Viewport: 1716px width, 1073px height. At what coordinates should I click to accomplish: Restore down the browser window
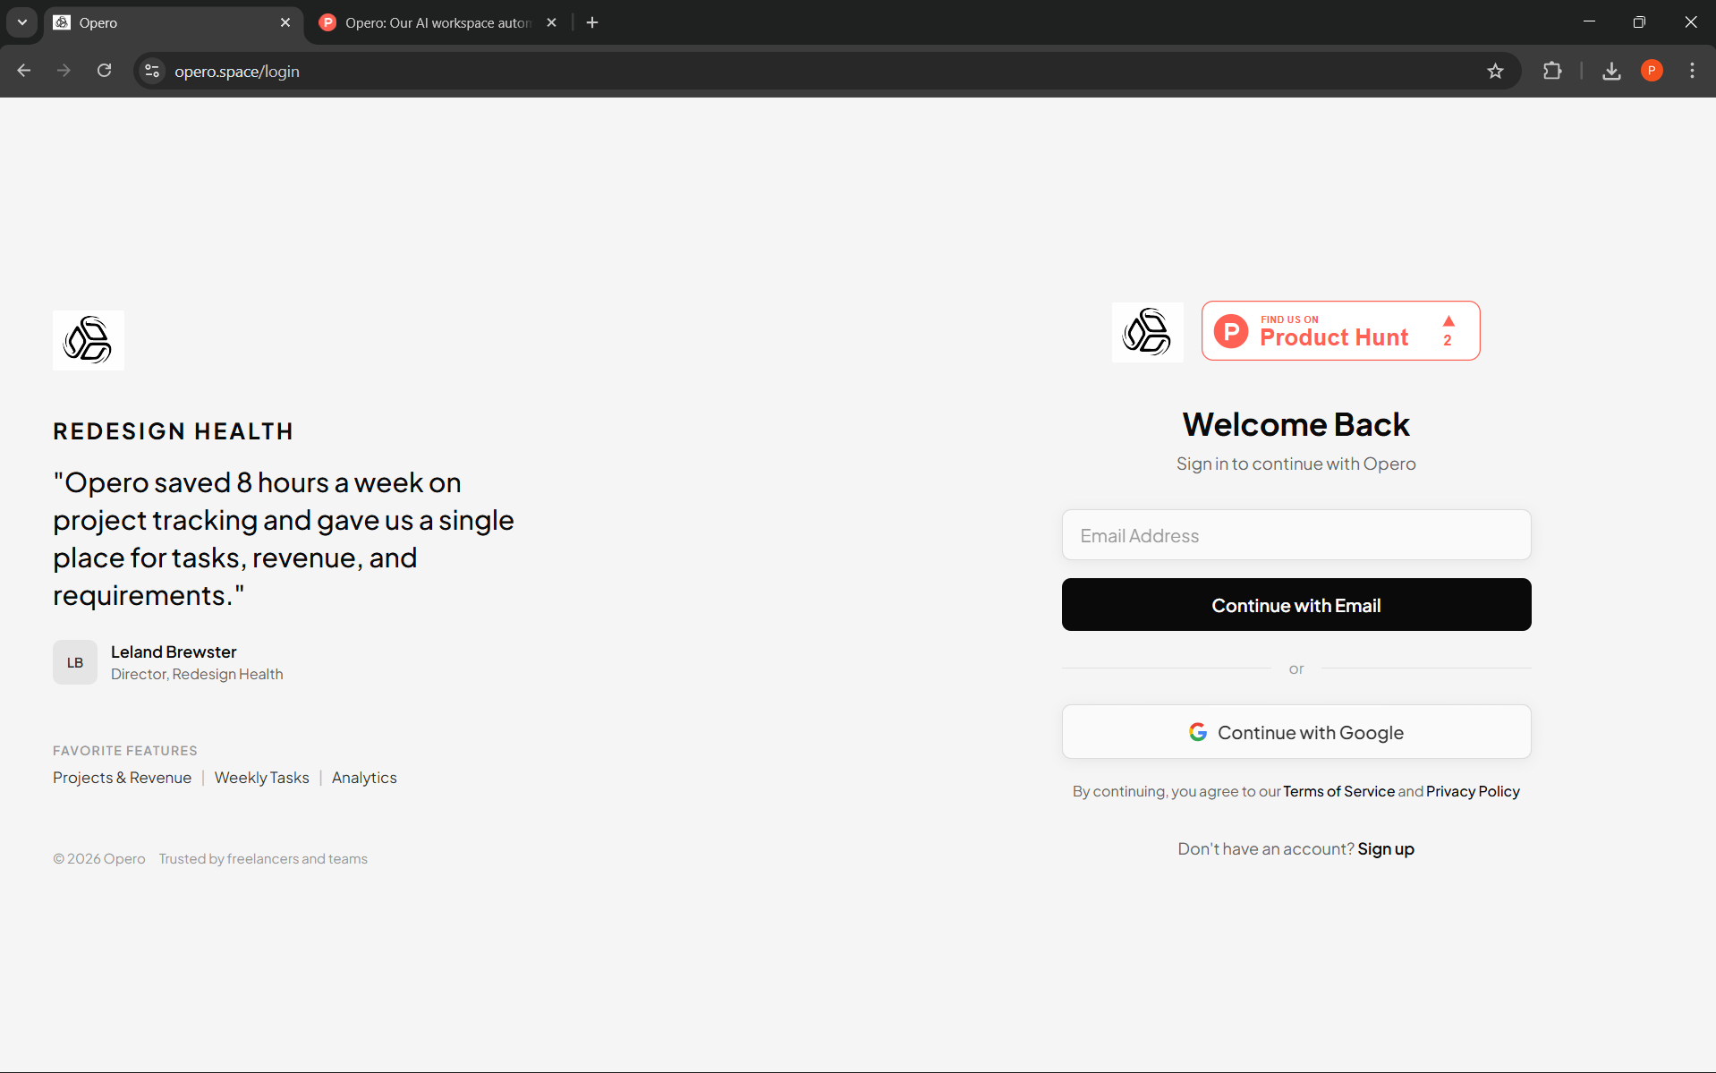(1639, 22)
